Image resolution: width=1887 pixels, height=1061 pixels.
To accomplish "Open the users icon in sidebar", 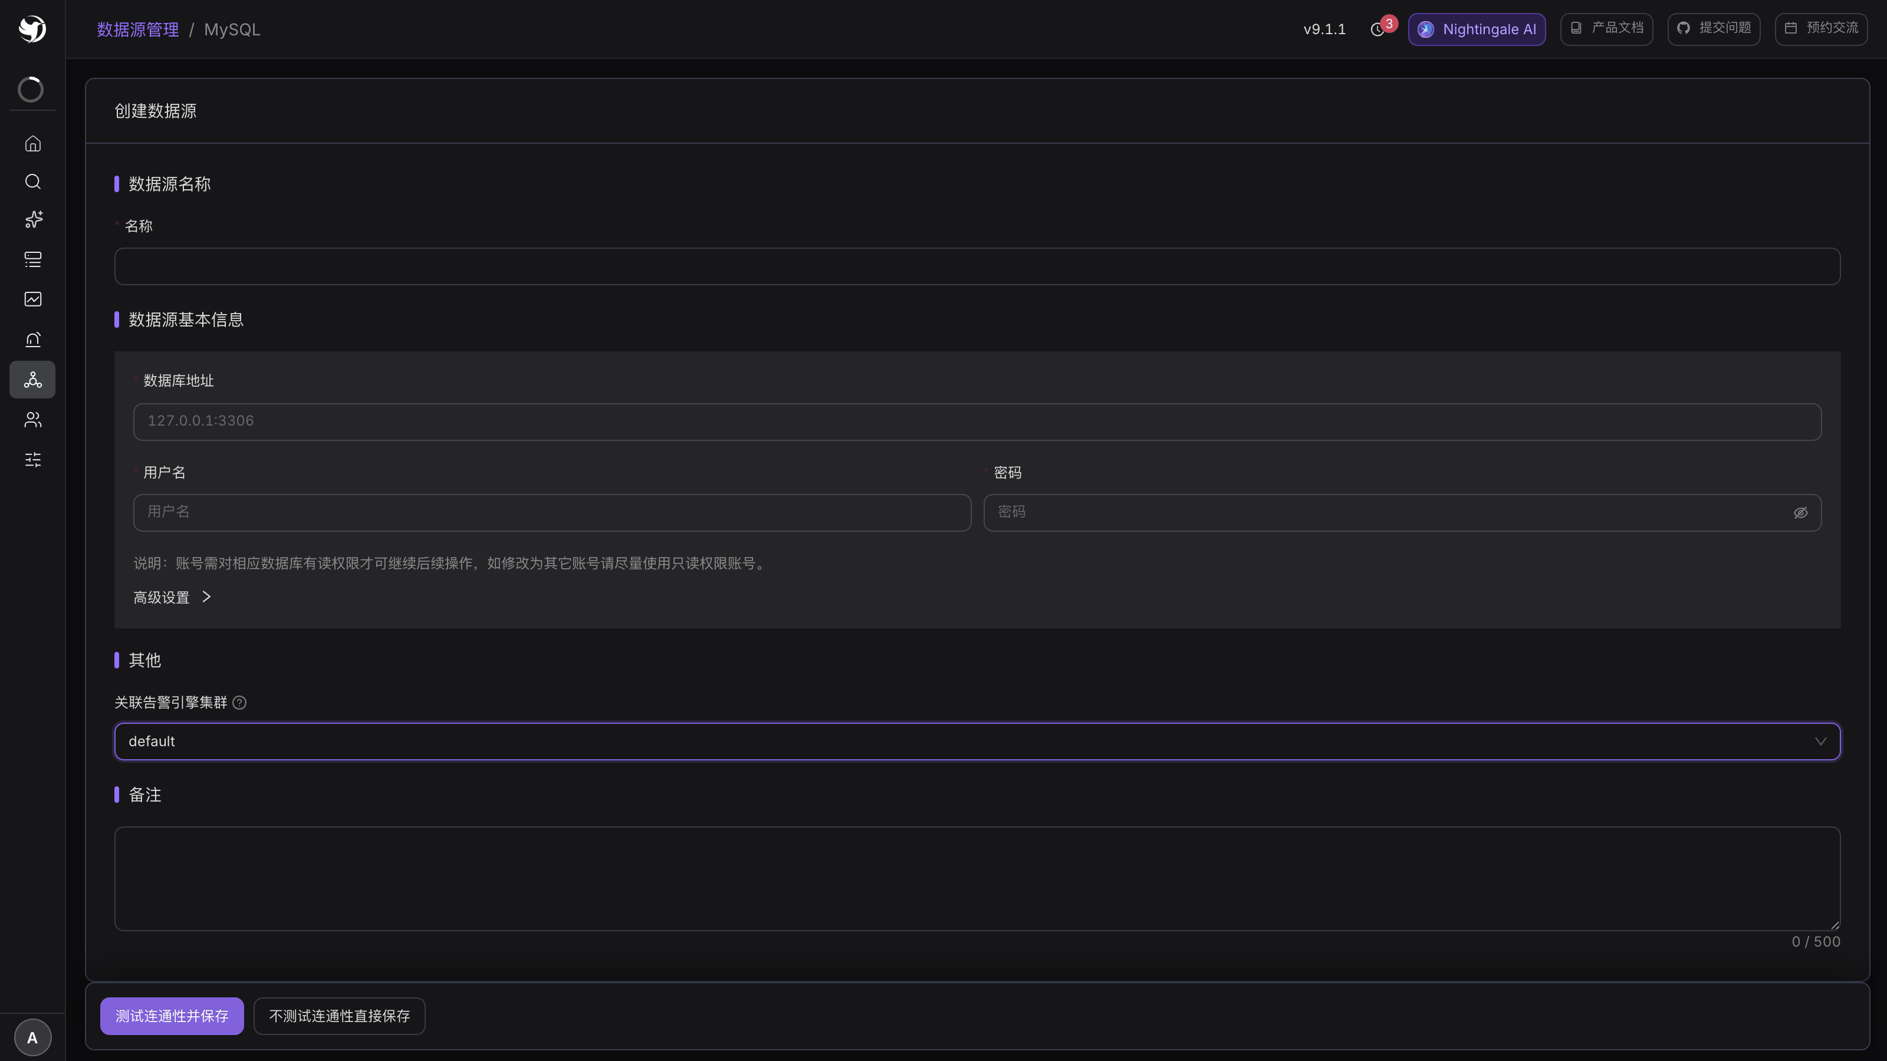I will [x=32, y=420].
